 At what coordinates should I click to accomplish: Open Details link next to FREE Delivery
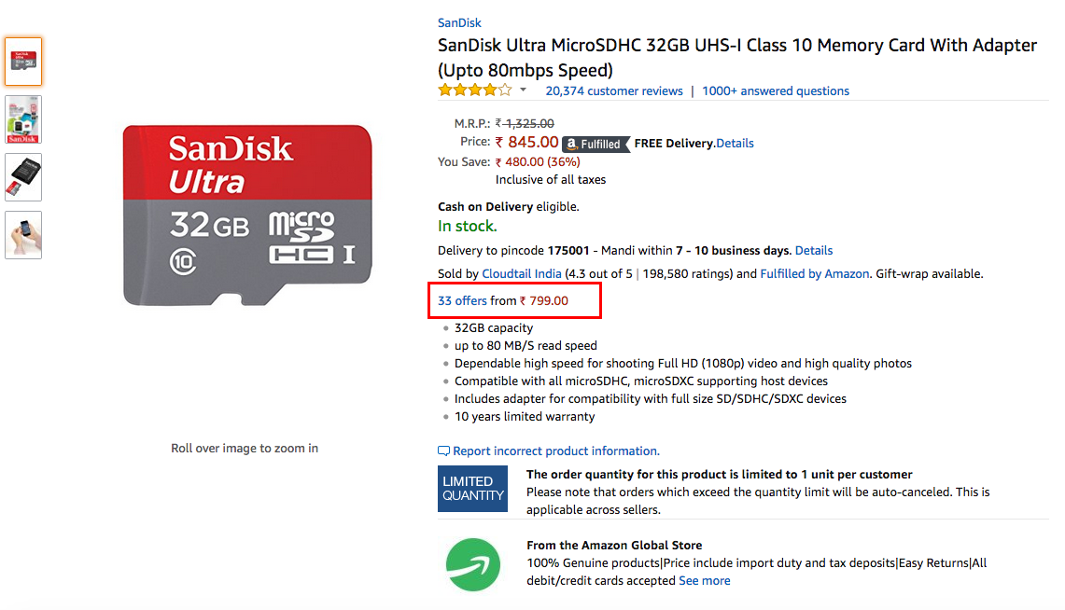tap(735, 143)
